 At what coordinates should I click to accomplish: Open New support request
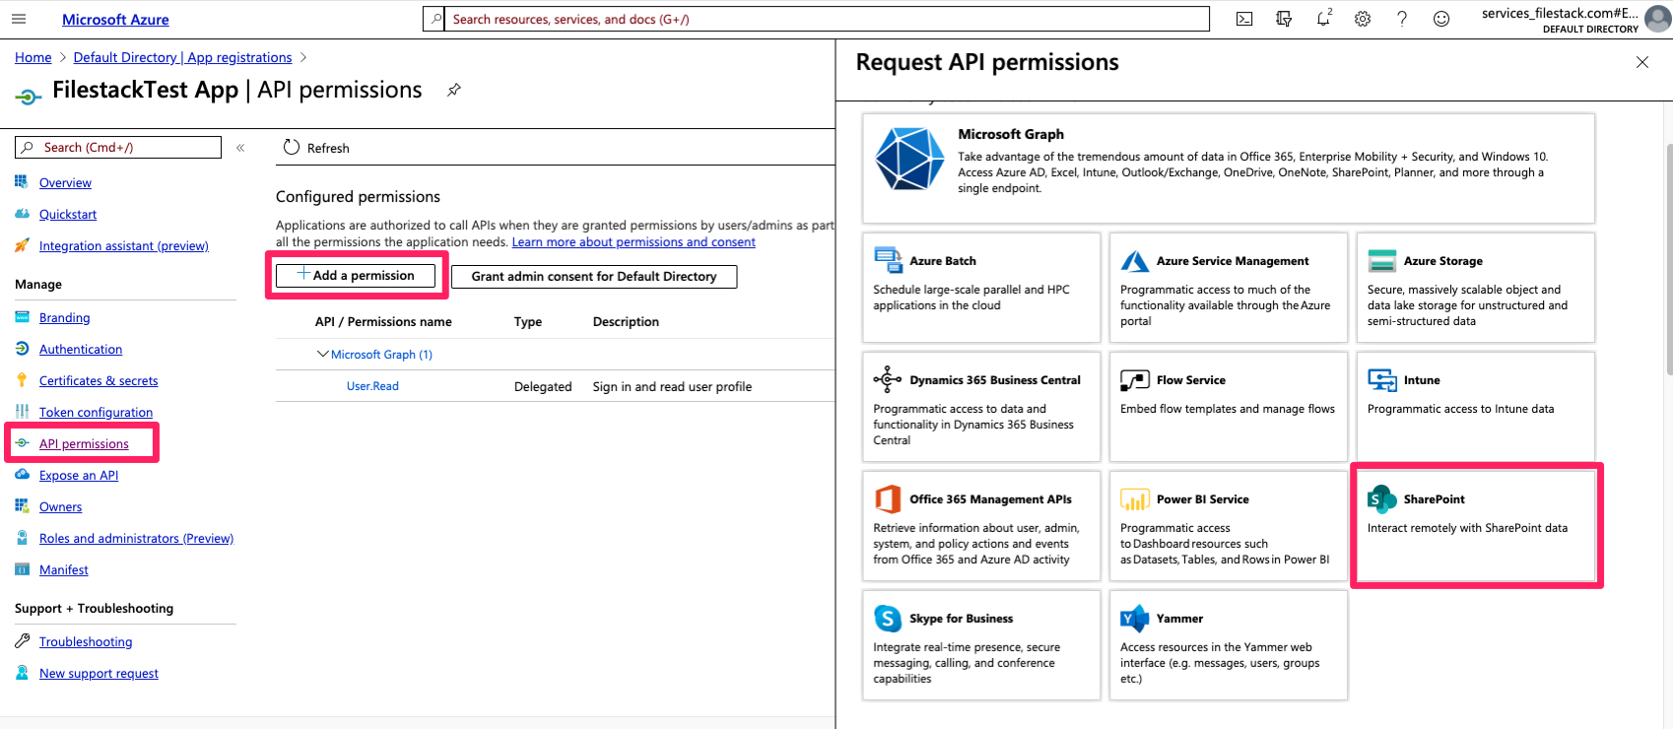coord(99,674)
